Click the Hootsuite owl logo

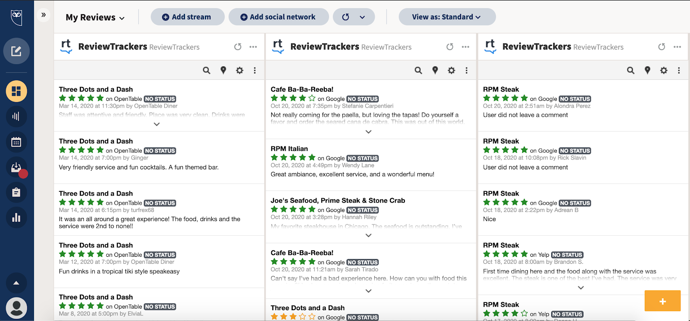pos(17,17)
